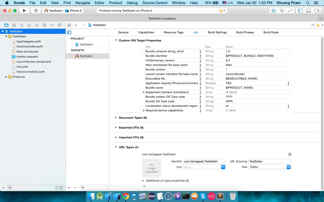Open Chrome from the Dock
The image size is (324, 202).
[126, 196]
